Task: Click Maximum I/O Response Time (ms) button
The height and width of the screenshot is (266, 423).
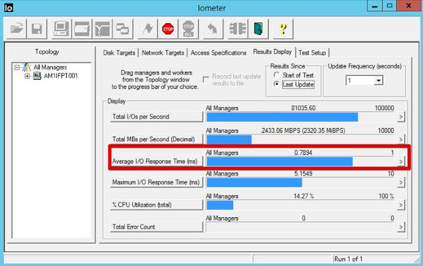Action: (x=157, y=182)
